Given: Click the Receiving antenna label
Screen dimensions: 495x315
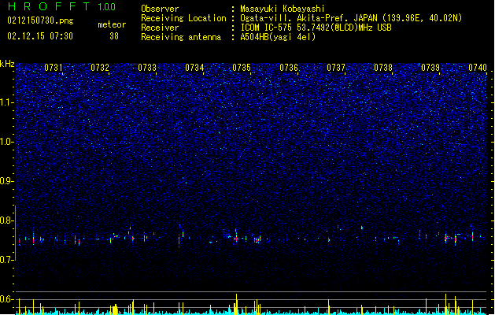Looking at the screenshot, I should pyautogui.click(x=181, y=37).
